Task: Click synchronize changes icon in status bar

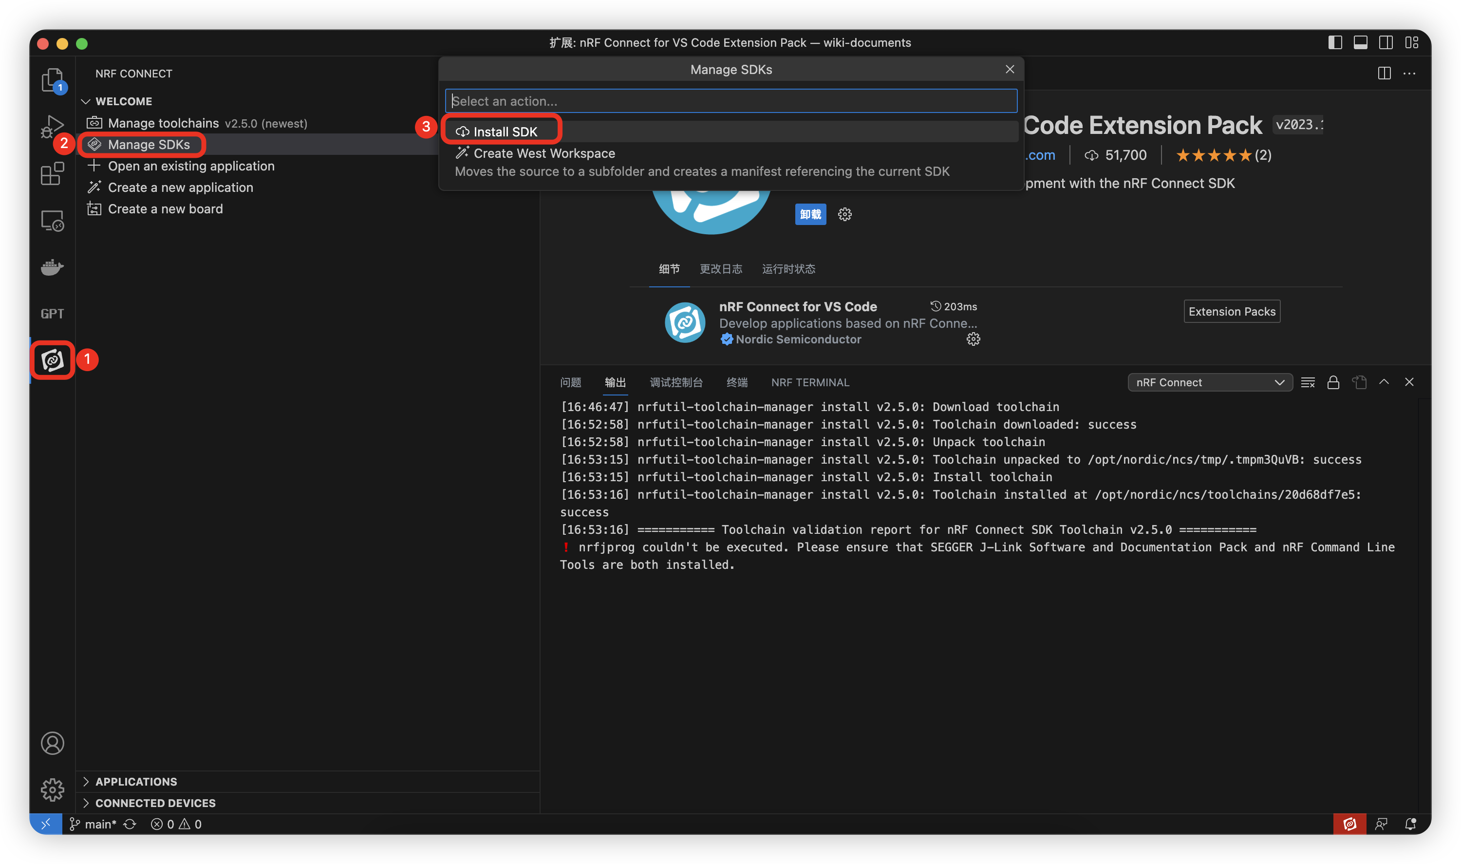Action: 130,824
